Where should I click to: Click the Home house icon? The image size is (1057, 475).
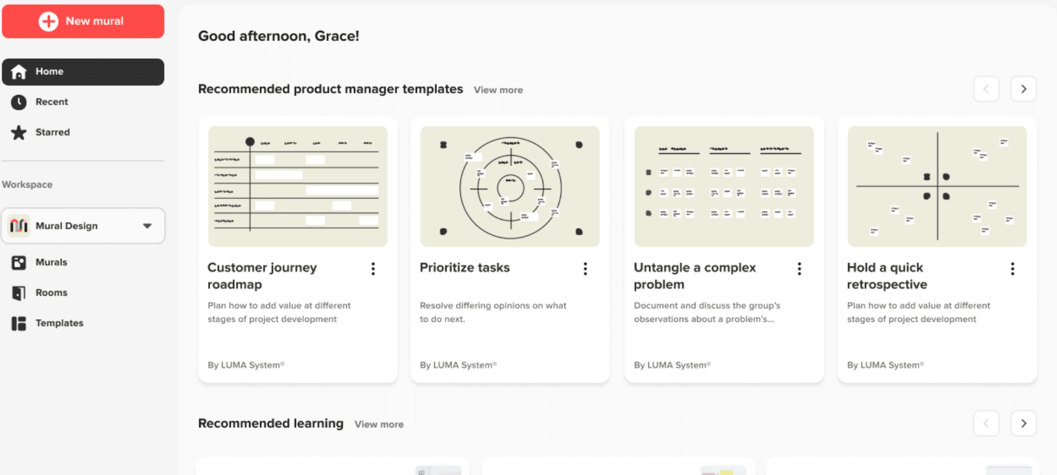19,72
